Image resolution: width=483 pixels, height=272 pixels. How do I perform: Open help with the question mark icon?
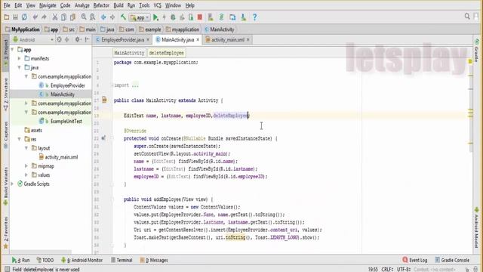(x=254, y=17)
